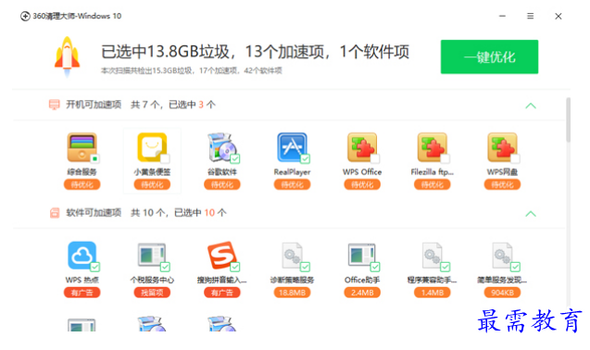Click the RealPlayer name label
590x350 pixels.
292,172
